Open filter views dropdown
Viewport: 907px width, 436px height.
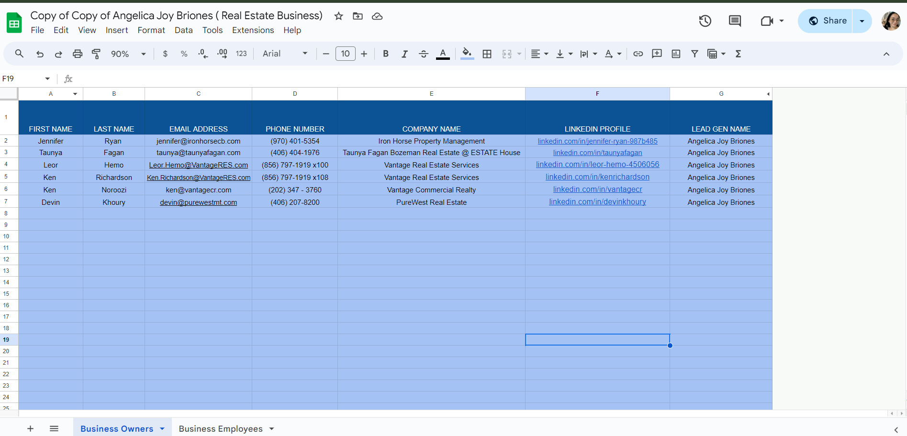[x=723, y=54]
